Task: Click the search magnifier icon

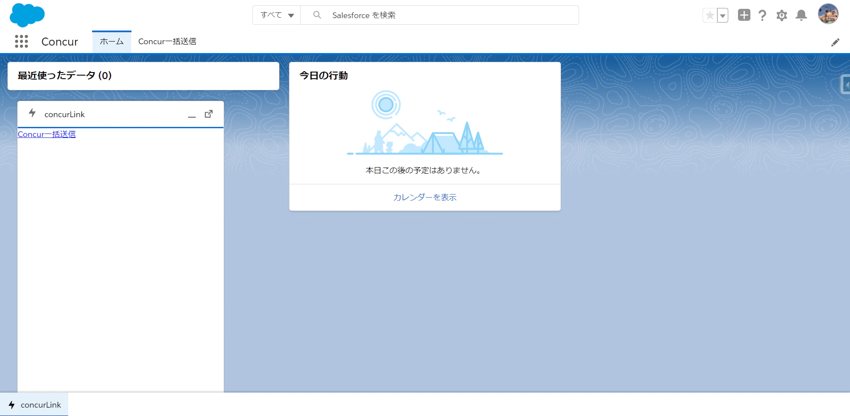Action: coord(317,15)
